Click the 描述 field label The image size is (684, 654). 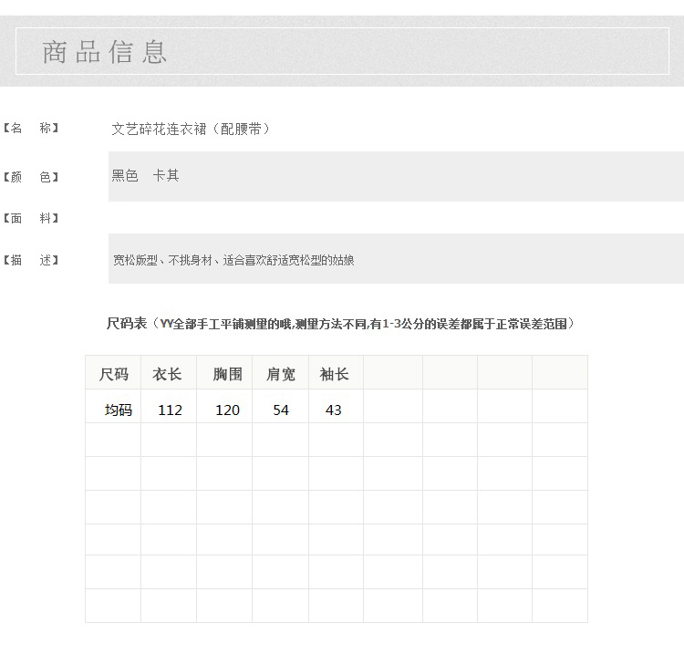(x=31, y=261)
